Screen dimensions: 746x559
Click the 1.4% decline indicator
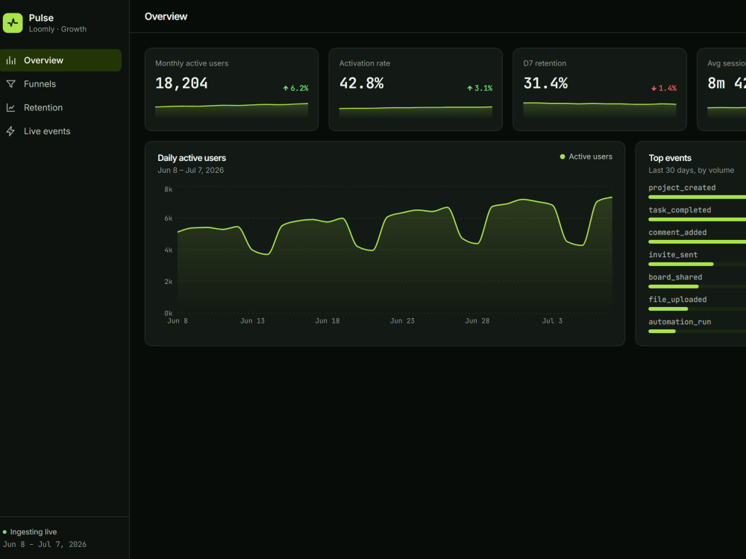(664, 89)
